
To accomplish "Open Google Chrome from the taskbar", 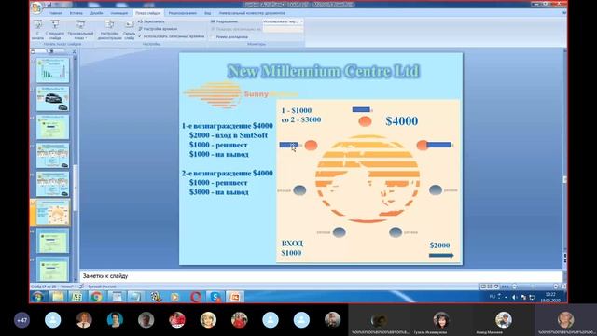I will 96,297.
